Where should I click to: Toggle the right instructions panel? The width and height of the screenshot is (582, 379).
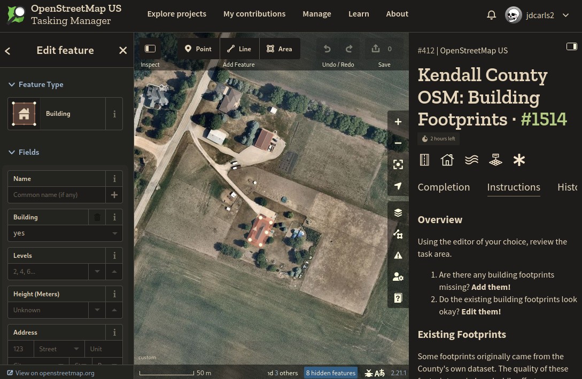click(x=571, y=47)
